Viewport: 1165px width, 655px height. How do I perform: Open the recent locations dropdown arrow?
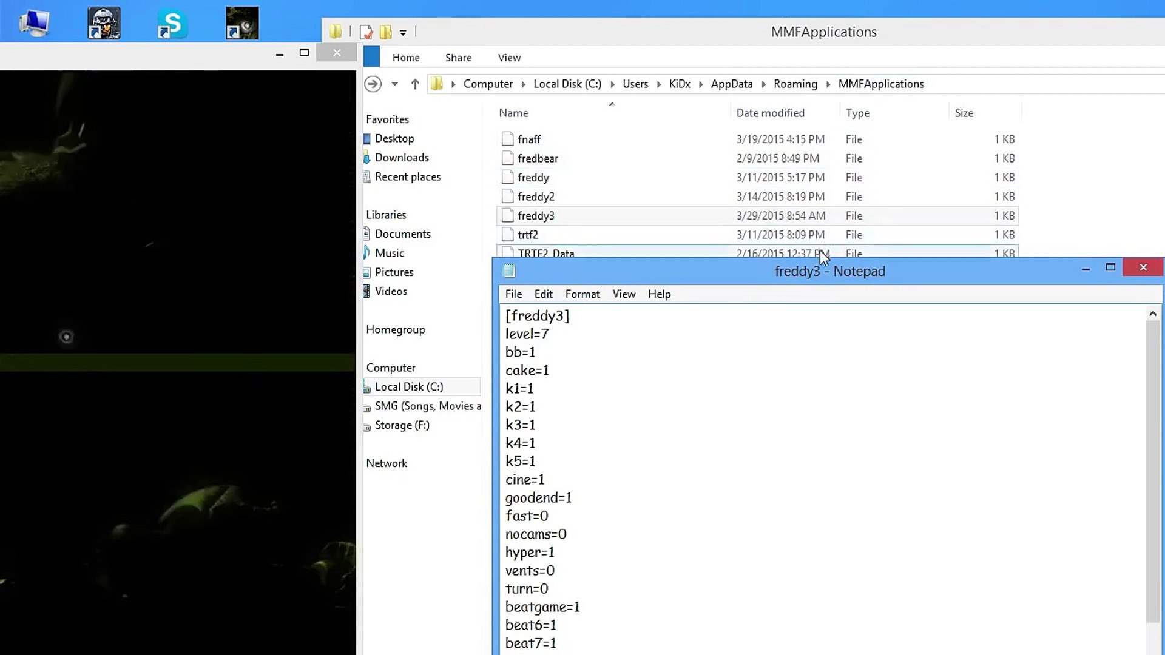click(x=395, y=84)
